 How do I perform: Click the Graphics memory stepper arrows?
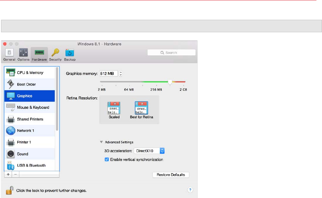click(x=121, y=74)
